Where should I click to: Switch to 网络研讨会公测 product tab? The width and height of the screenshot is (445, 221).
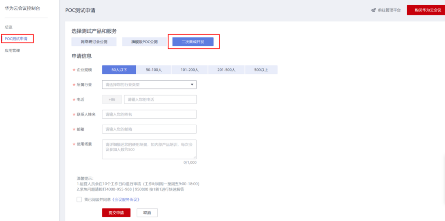(94, 42)
